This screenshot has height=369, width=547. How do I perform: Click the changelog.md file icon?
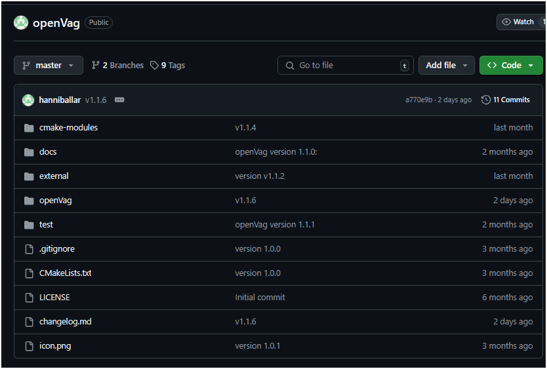coord(30,322)
